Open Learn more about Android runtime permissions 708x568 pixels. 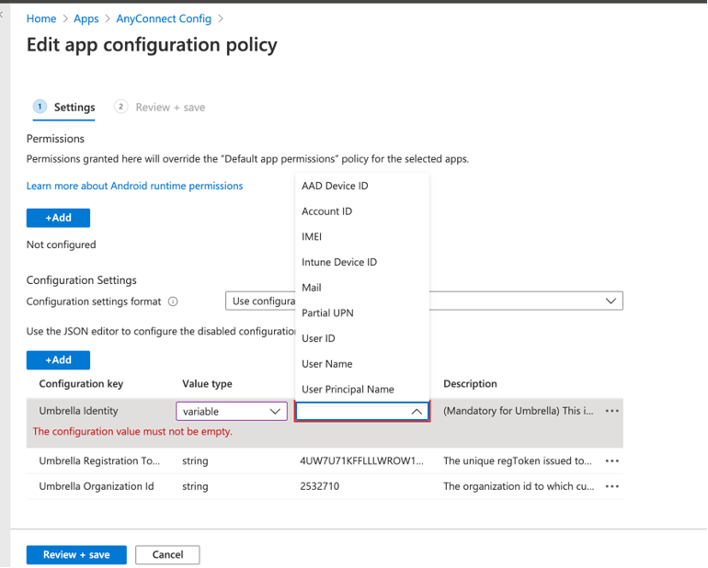(x=134, y=186)
